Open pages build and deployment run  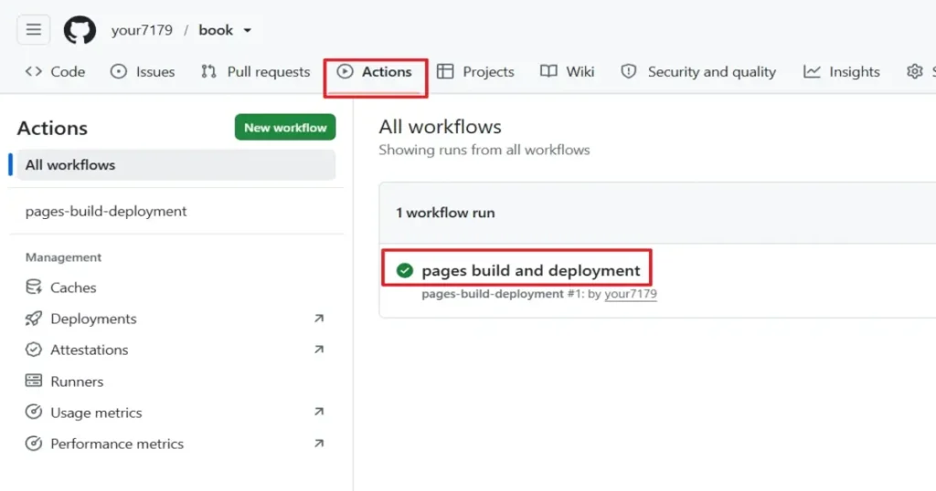[x=531, y=270]
